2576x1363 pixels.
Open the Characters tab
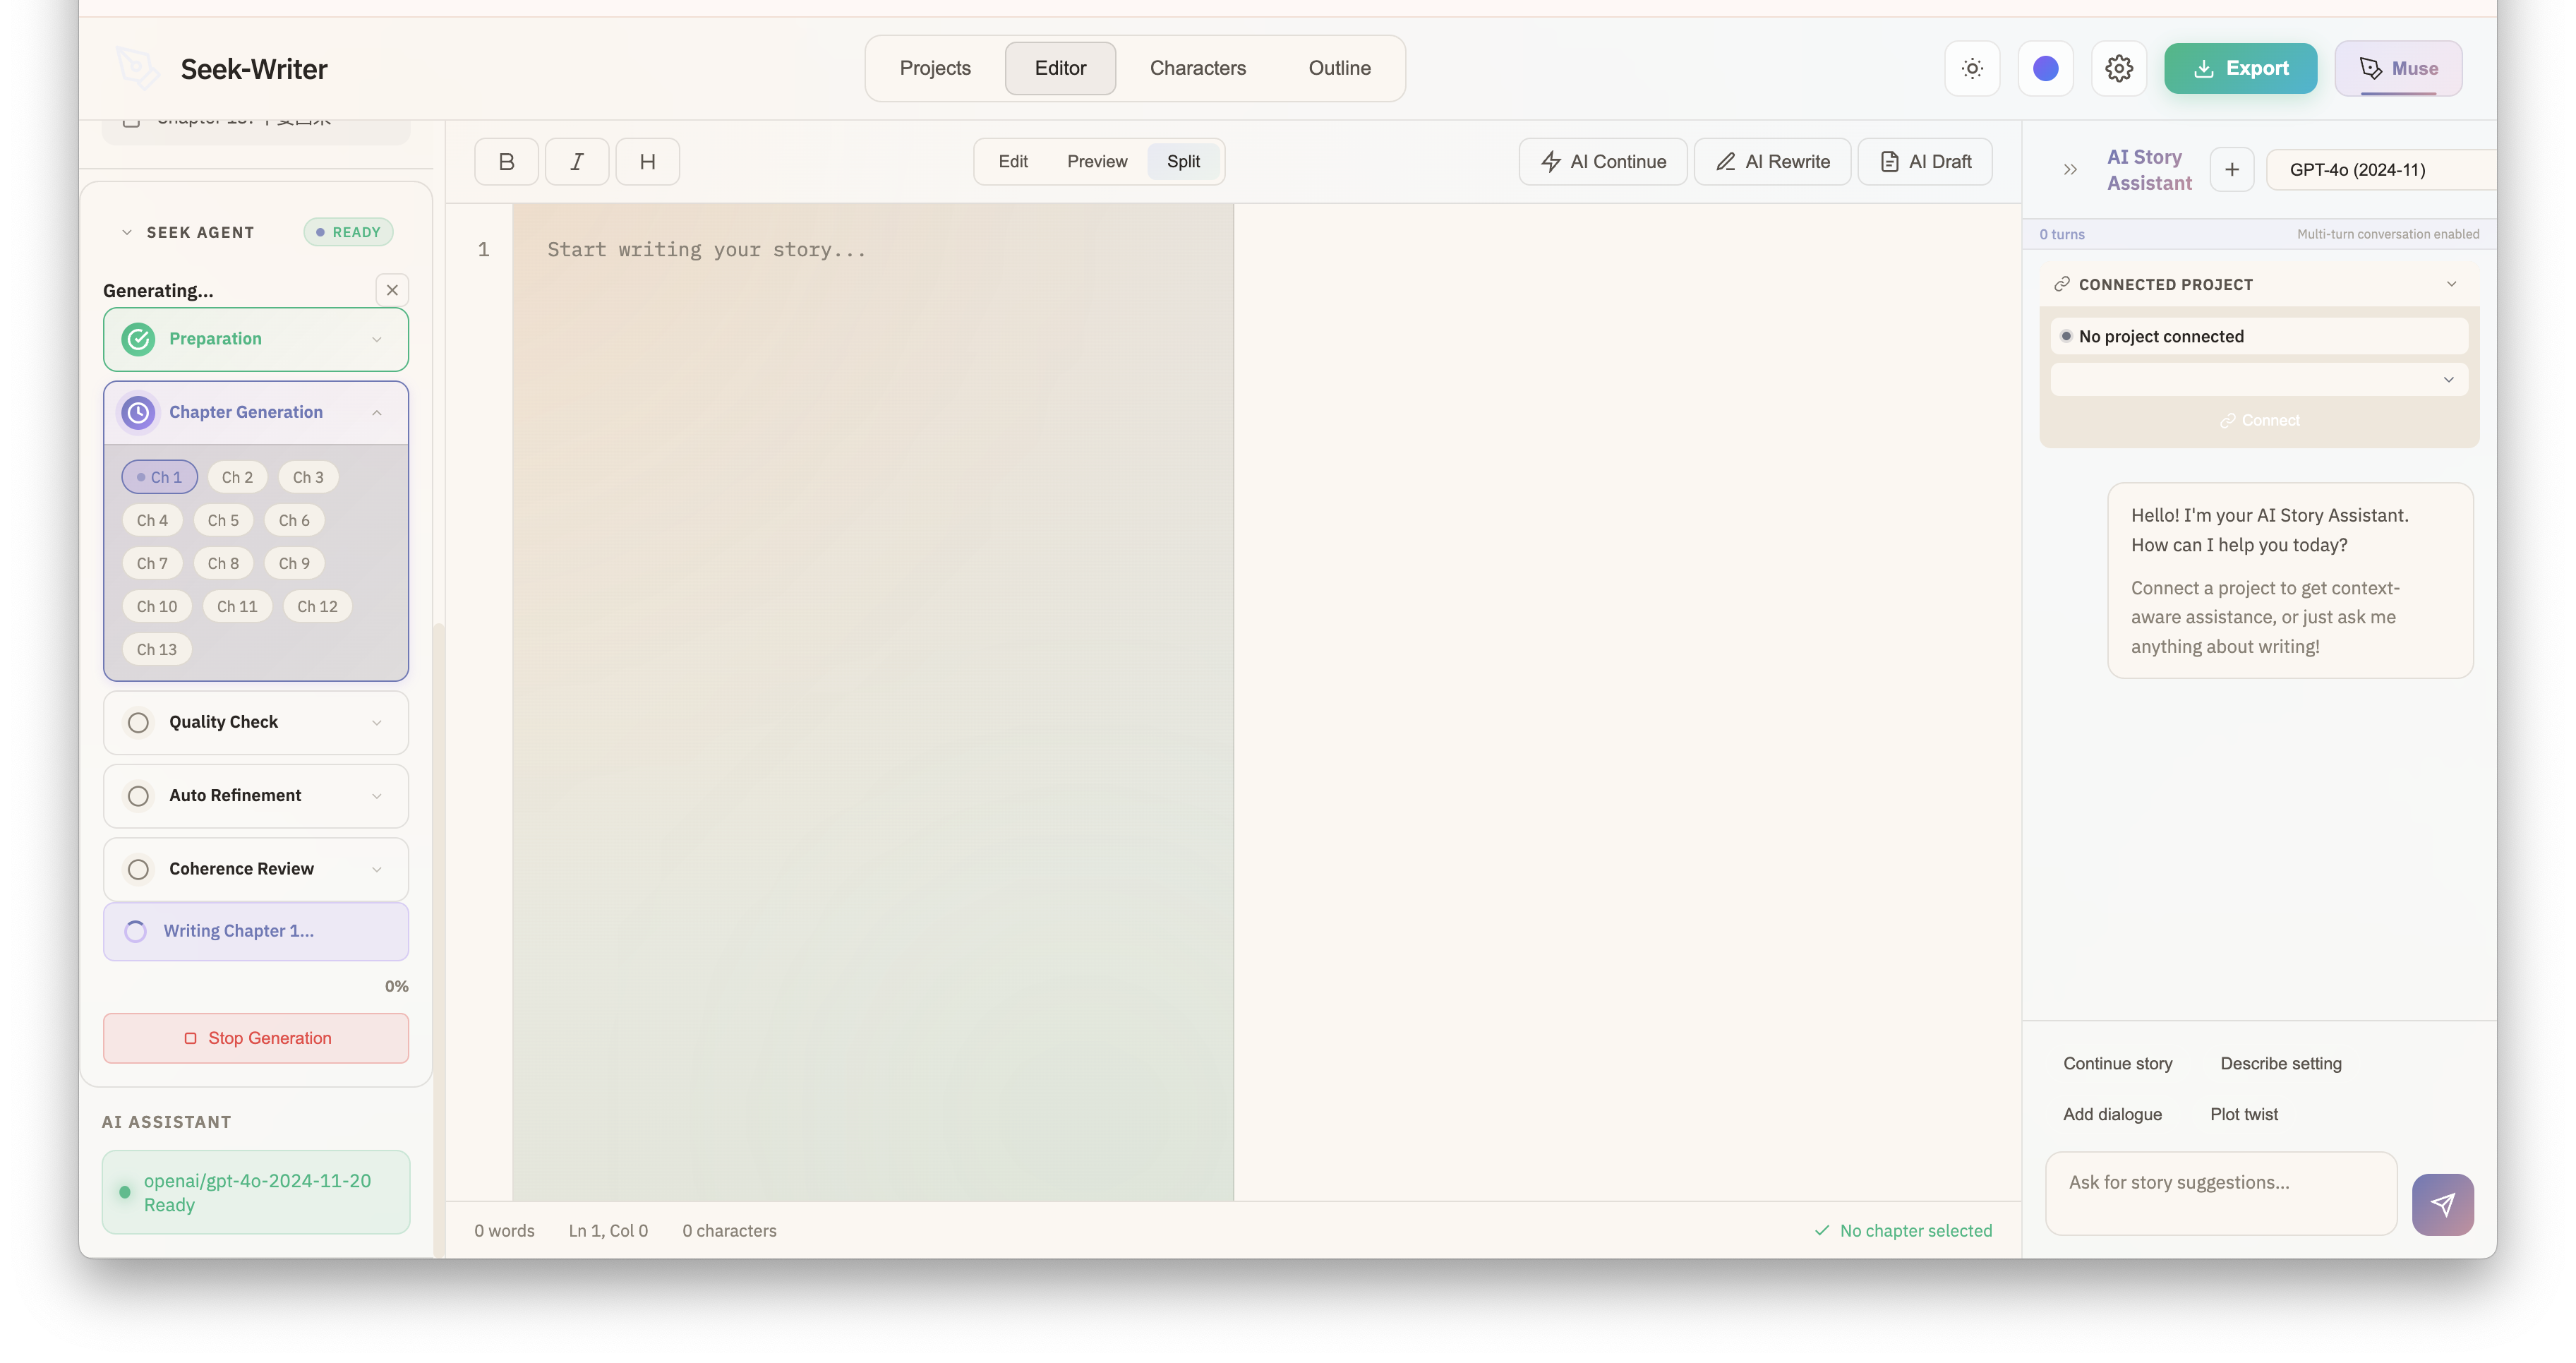click(1198, 68)
